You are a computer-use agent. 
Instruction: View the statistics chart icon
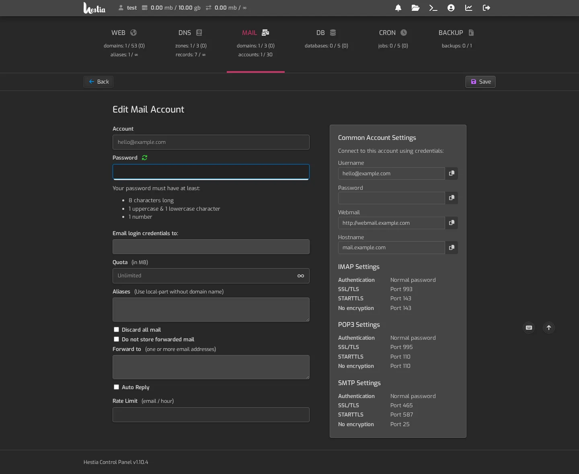(469, 8)
